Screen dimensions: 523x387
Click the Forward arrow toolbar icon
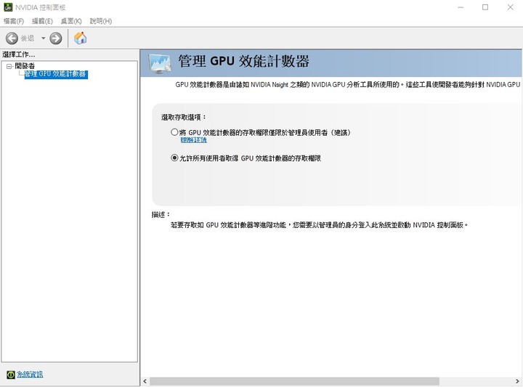pyautogui.click(x=56, y=38)
